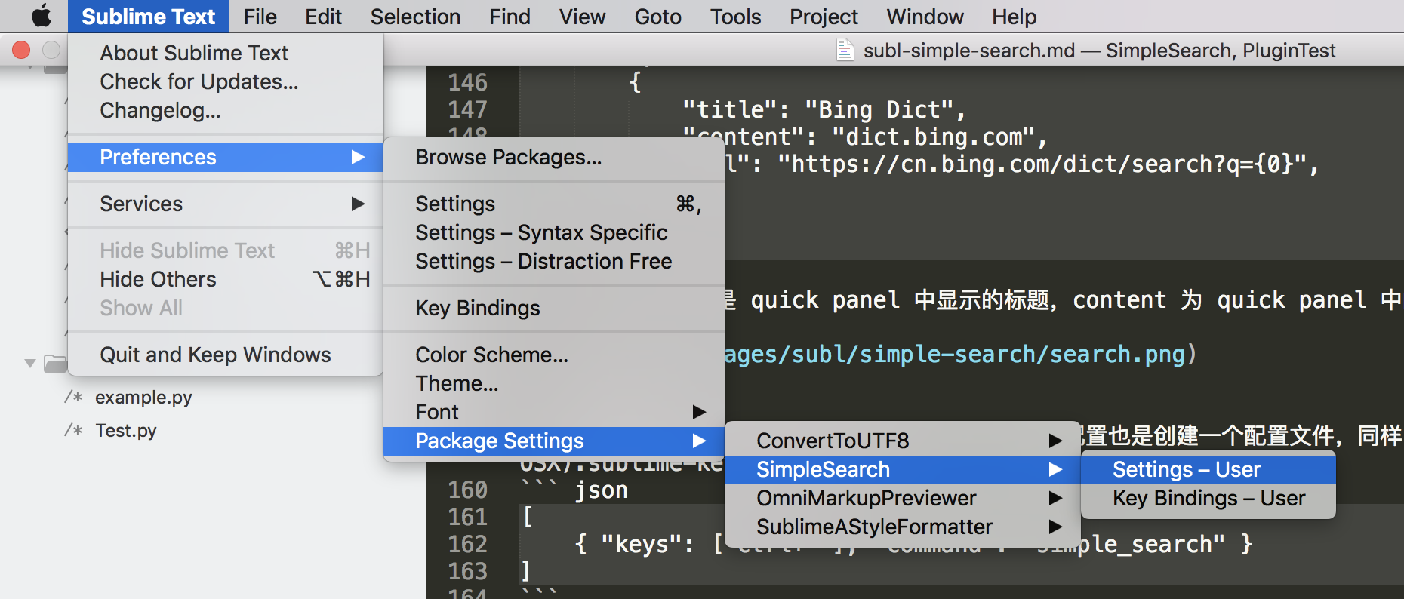Screen dimensions: 1404x599
Task: Click the Bing Dict title line in editor
Action: click(x=824, y=109)
